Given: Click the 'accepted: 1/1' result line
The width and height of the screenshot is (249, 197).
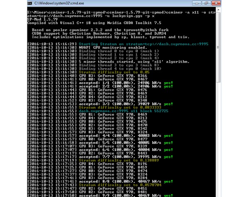Looking at the screenshot, I should 100,83.
